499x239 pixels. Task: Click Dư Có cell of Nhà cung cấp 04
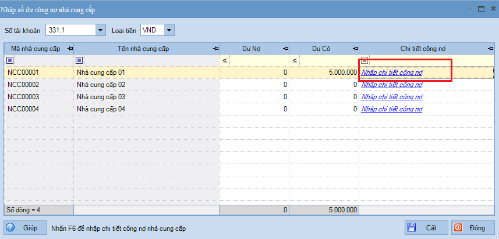(324, 108)
